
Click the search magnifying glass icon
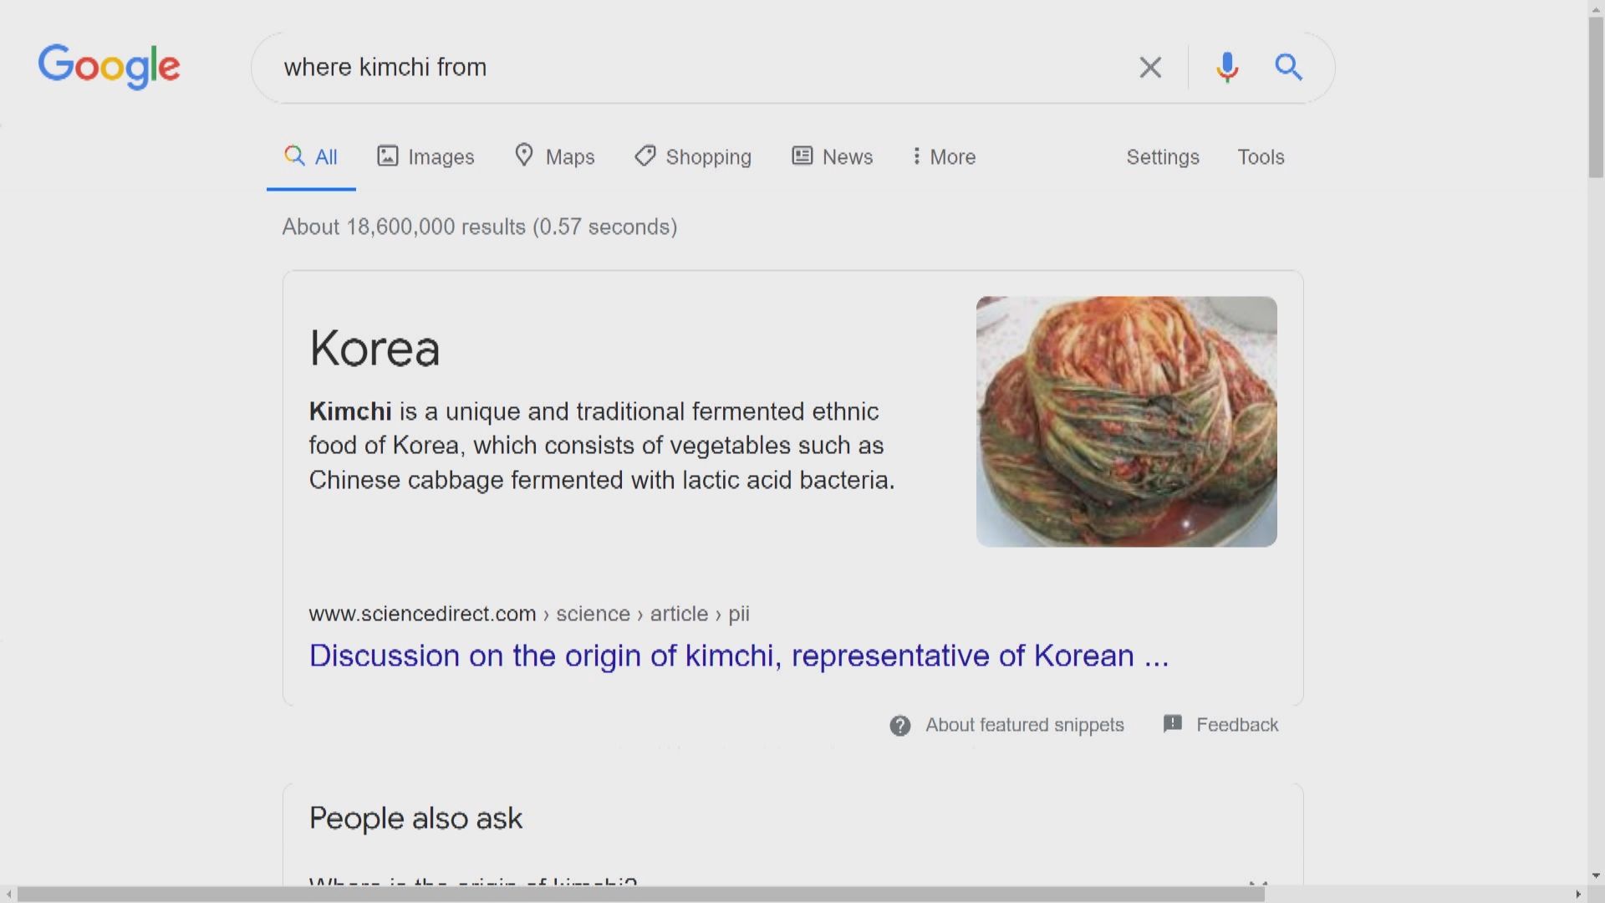click(1288, 67)
